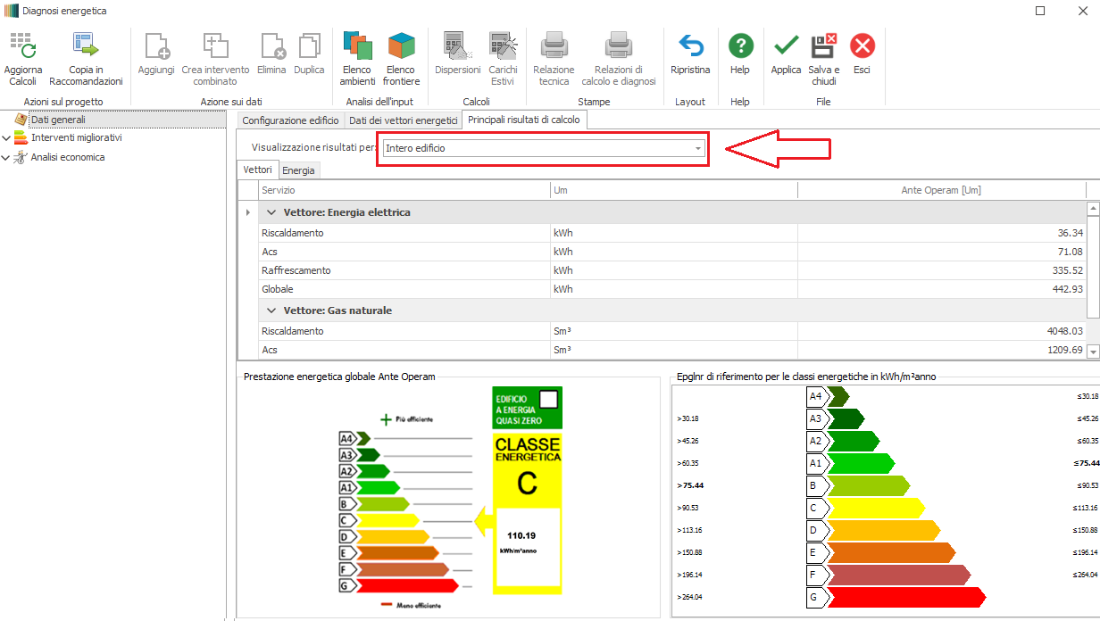Switch to the Energia sub-tab
This screenshot has height=621, width=1100.
[x=298, y=170]
